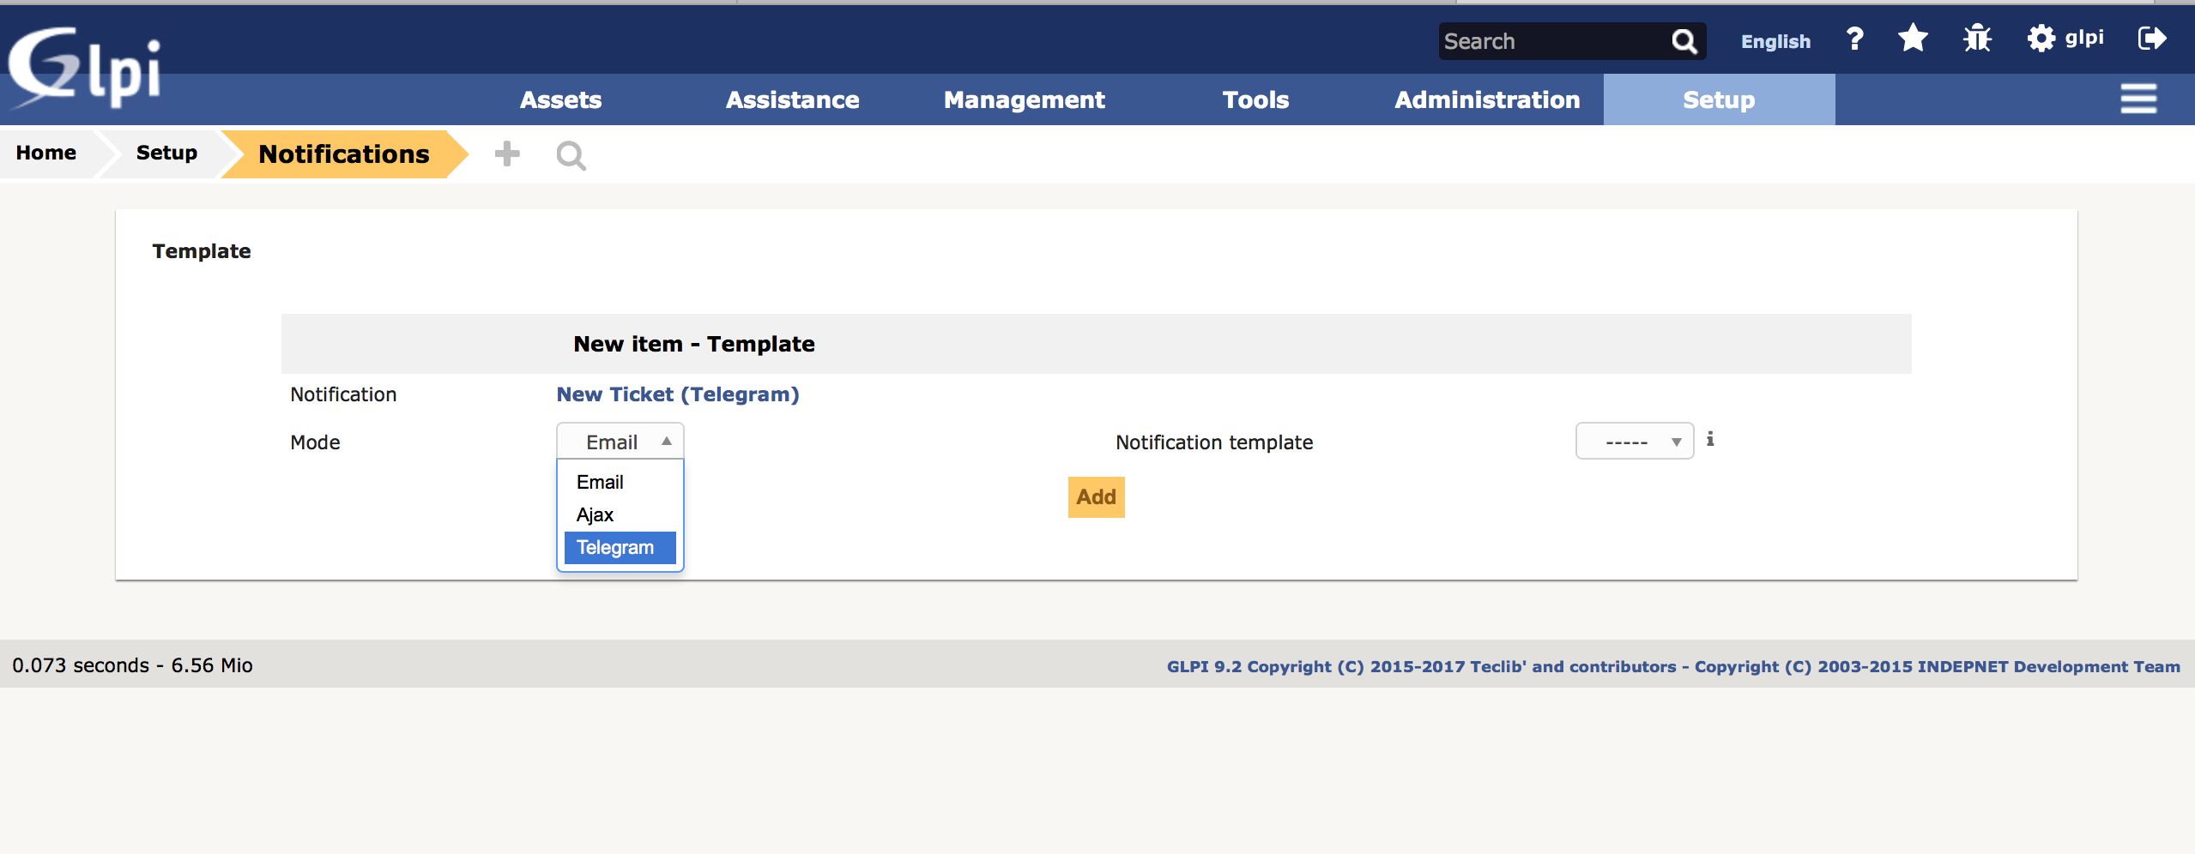Go to Home breadcrumb
This screenshot has height=854, width=2195.
(x=46, y=153)
